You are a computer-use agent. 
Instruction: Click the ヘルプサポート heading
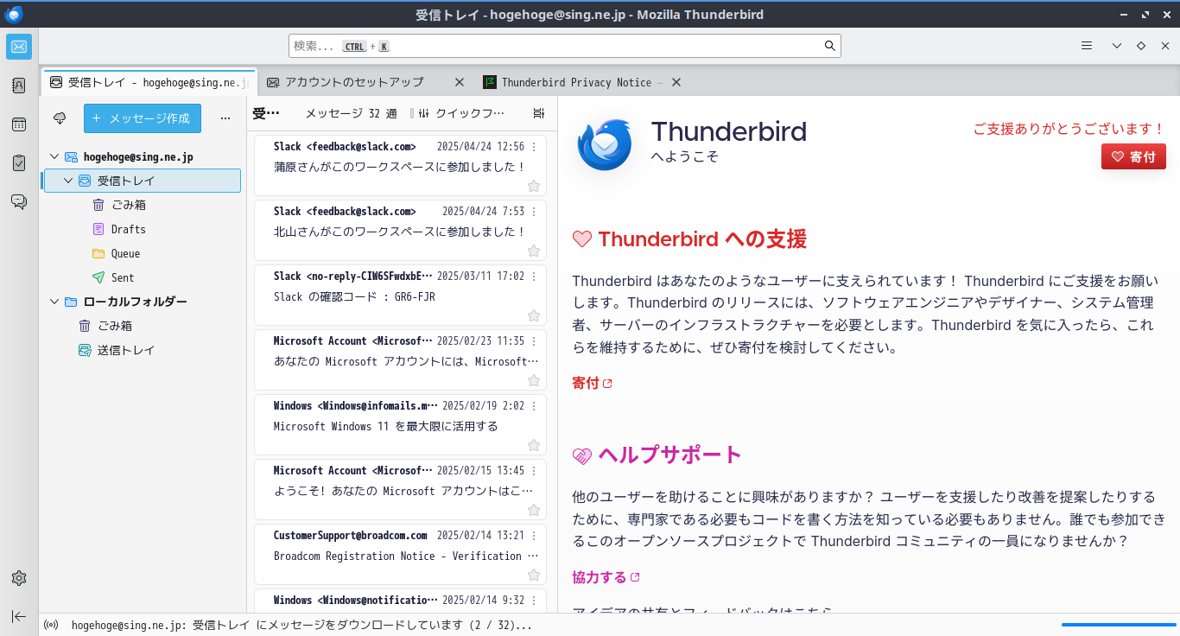(657, 455)
